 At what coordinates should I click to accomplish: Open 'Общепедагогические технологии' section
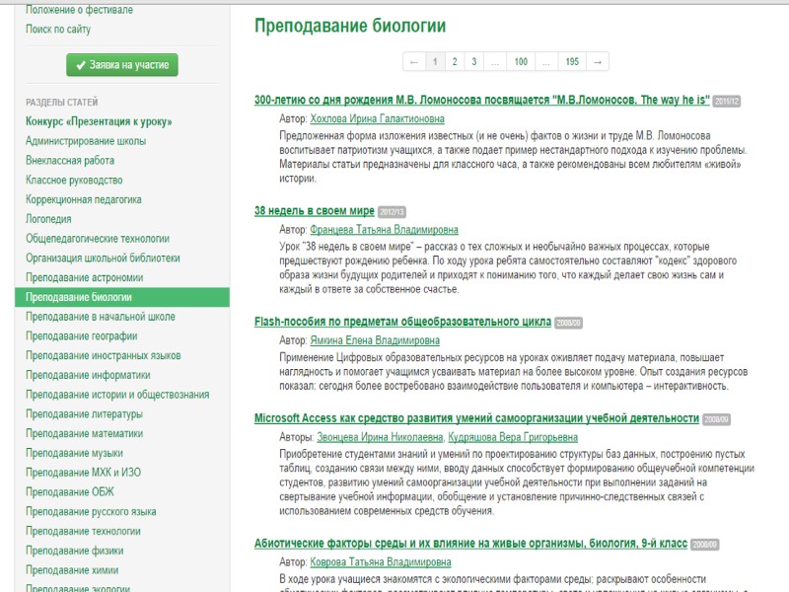(x=98, y=239)
